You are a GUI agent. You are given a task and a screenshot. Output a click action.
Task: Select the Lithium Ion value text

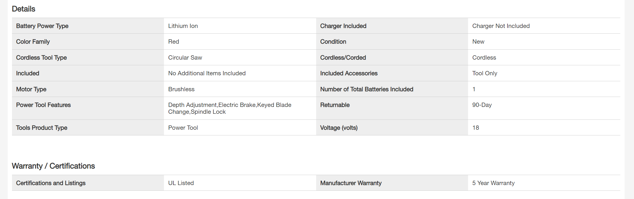[183, 26]
